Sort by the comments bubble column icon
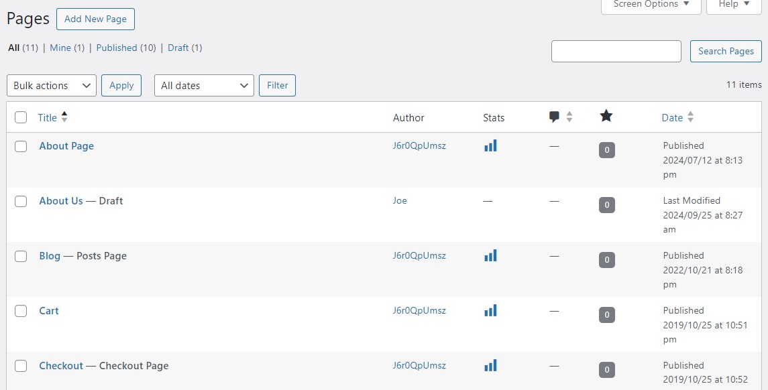 (x=555, y=117)
